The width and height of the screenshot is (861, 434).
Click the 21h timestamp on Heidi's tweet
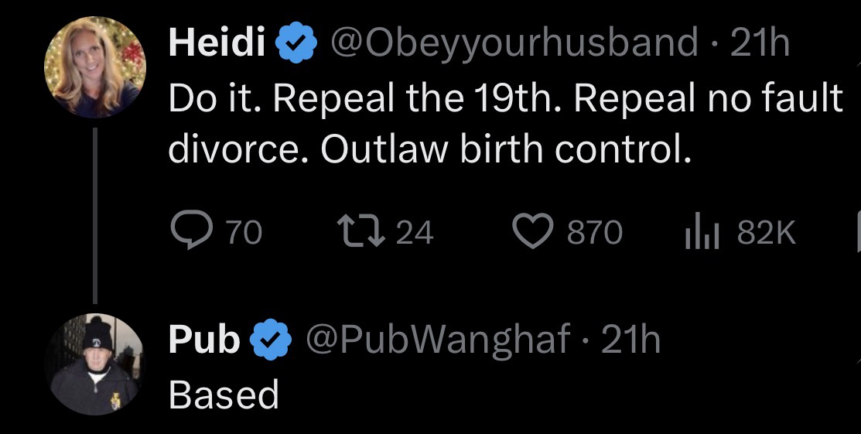[x=760, y=45]
